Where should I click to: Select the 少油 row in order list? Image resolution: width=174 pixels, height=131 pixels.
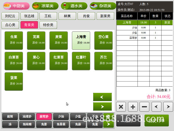coord(144,28)
